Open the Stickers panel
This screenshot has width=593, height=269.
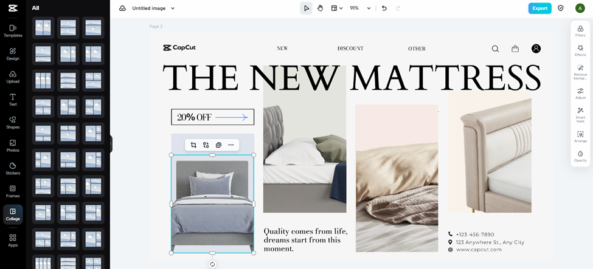13,168
